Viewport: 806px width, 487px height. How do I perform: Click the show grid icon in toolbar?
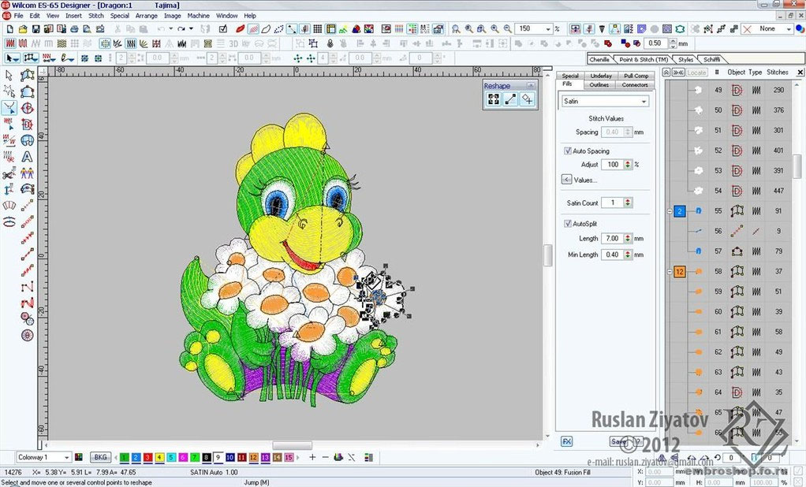(316, 28)
